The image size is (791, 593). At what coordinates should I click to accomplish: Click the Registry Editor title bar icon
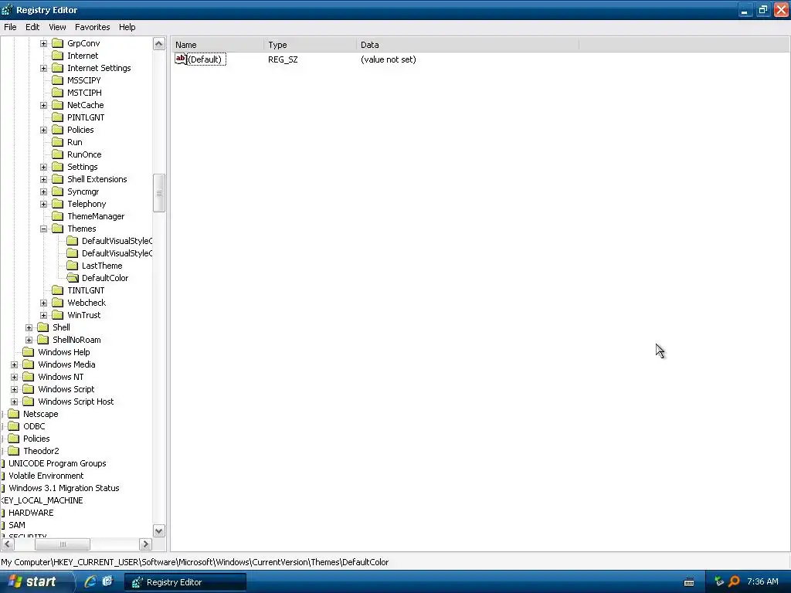[x=7, y=9]
